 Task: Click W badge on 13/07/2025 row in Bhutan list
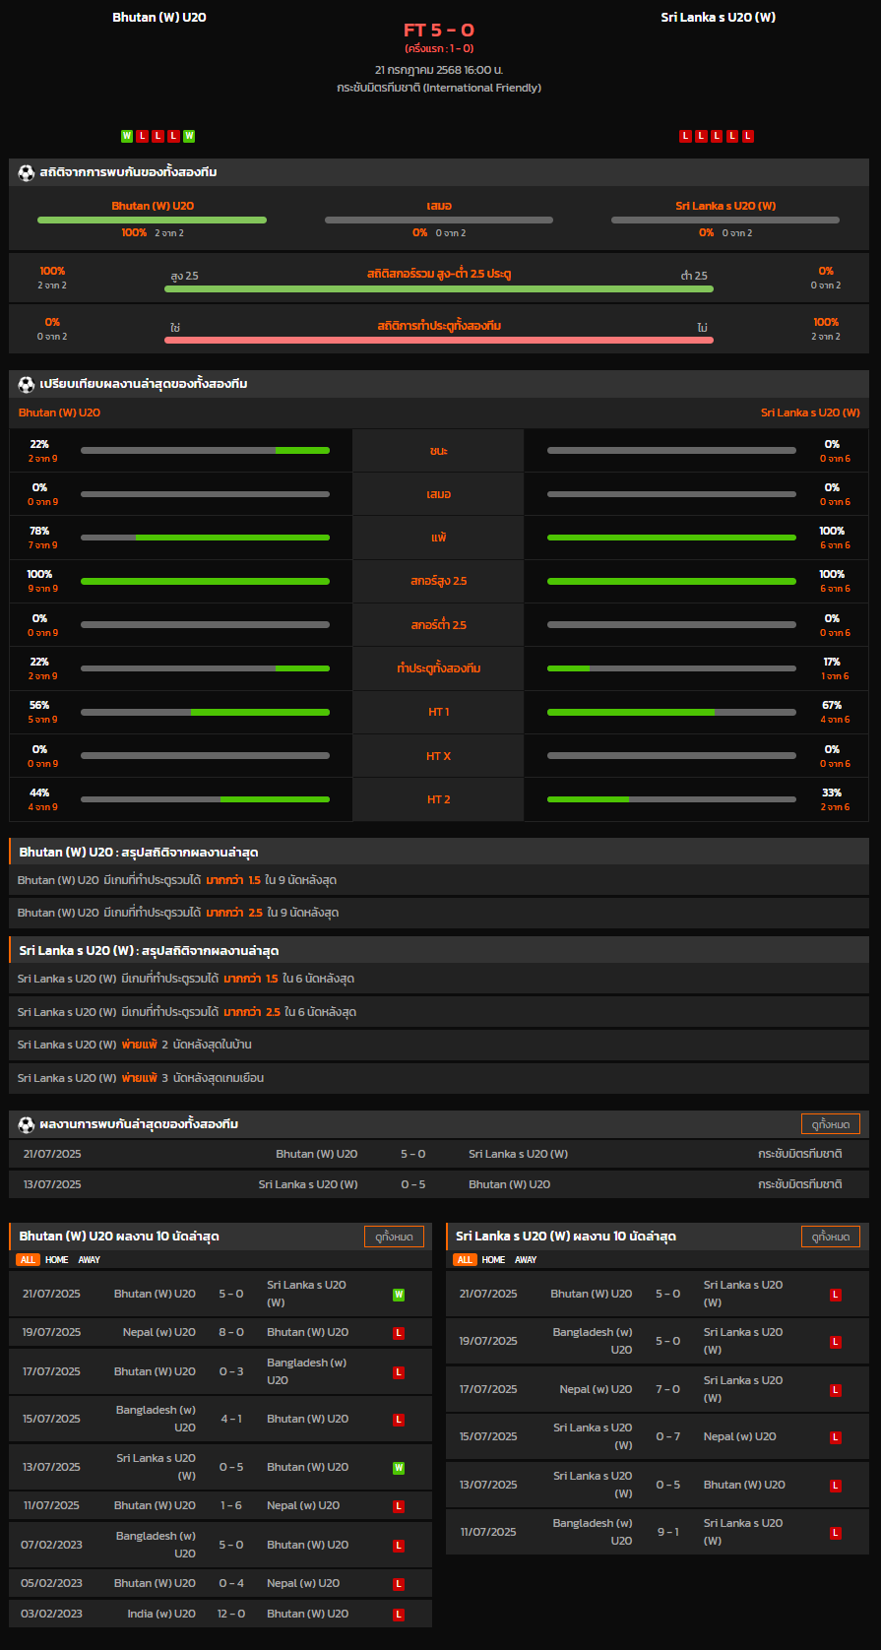(399, 1468)
